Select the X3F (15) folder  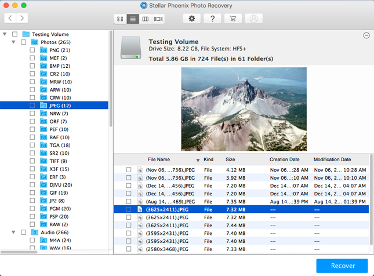[59, 169]
